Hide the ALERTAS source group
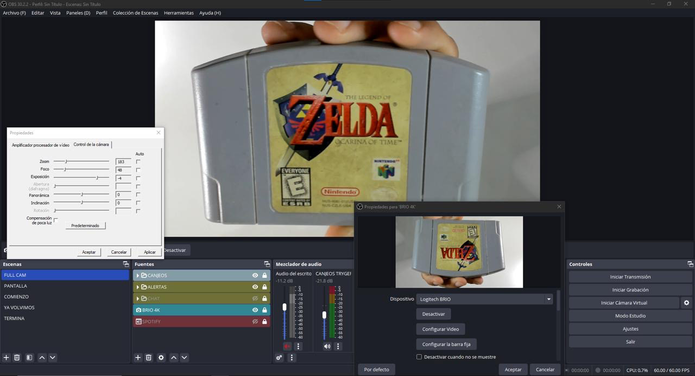The width and height of the screenshot is (695, 376). point(255,287)
